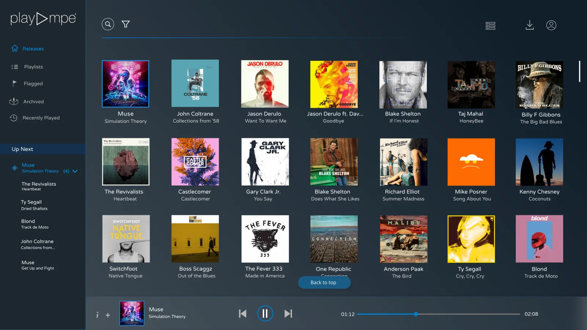Open Richard Elliot Summer Madness cover

pyautogui.click(x=404, y=162)
